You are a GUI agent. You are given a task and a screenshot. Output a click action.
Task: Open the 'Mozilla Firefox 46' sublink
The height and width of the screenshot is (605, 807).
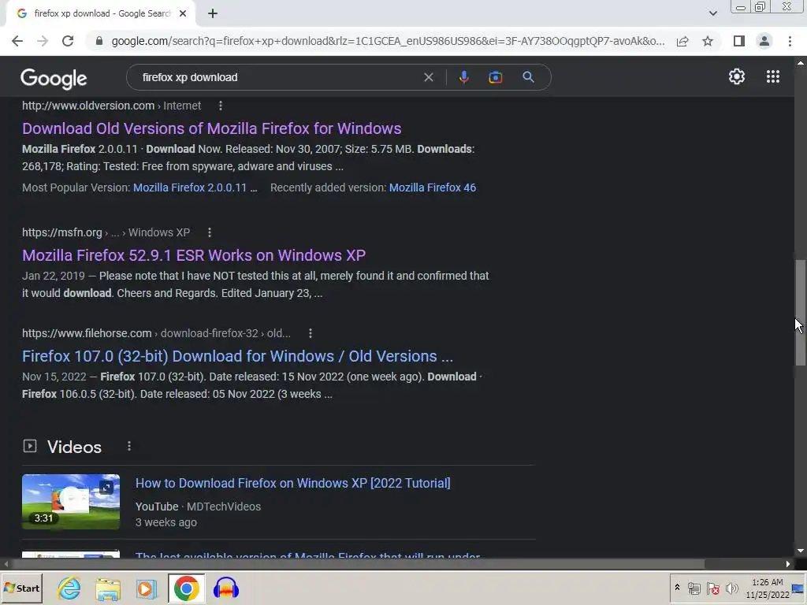point(433,187)
